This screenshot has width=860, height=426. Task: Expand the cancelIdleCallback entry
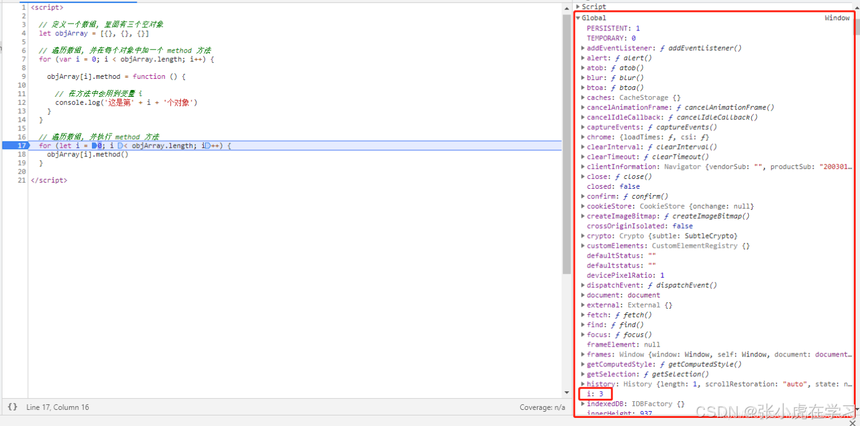tap(583, 117)
